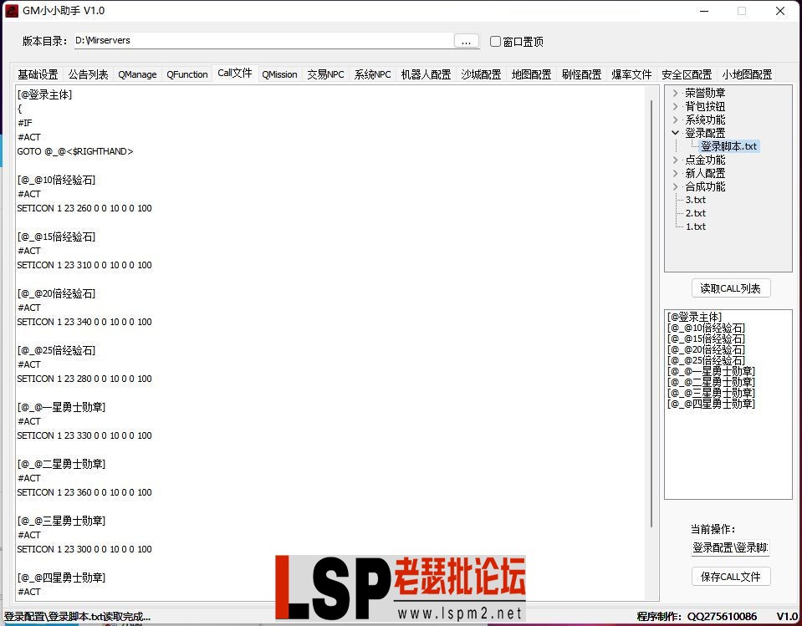Click the 版本目录 path input field
The image size is (802, 626).
point(251,40)
